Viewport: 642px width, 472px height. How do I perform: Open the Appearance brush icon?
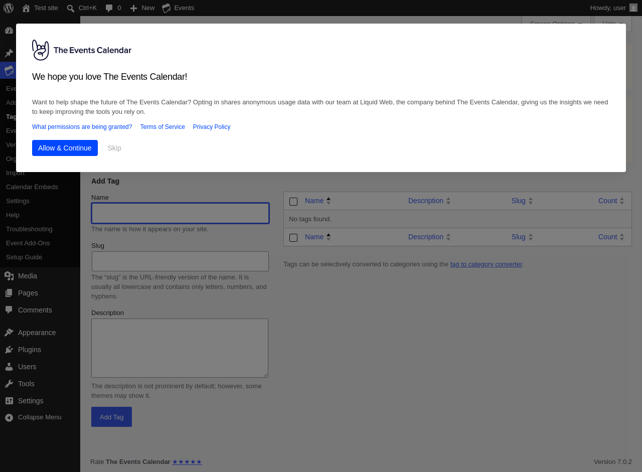[x=9, y=333]
